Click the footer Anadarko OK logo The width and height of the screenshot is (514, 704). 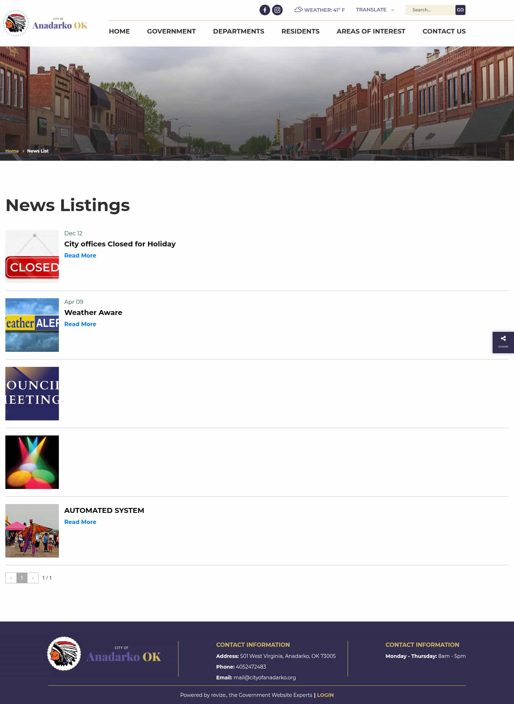point(104,654)
